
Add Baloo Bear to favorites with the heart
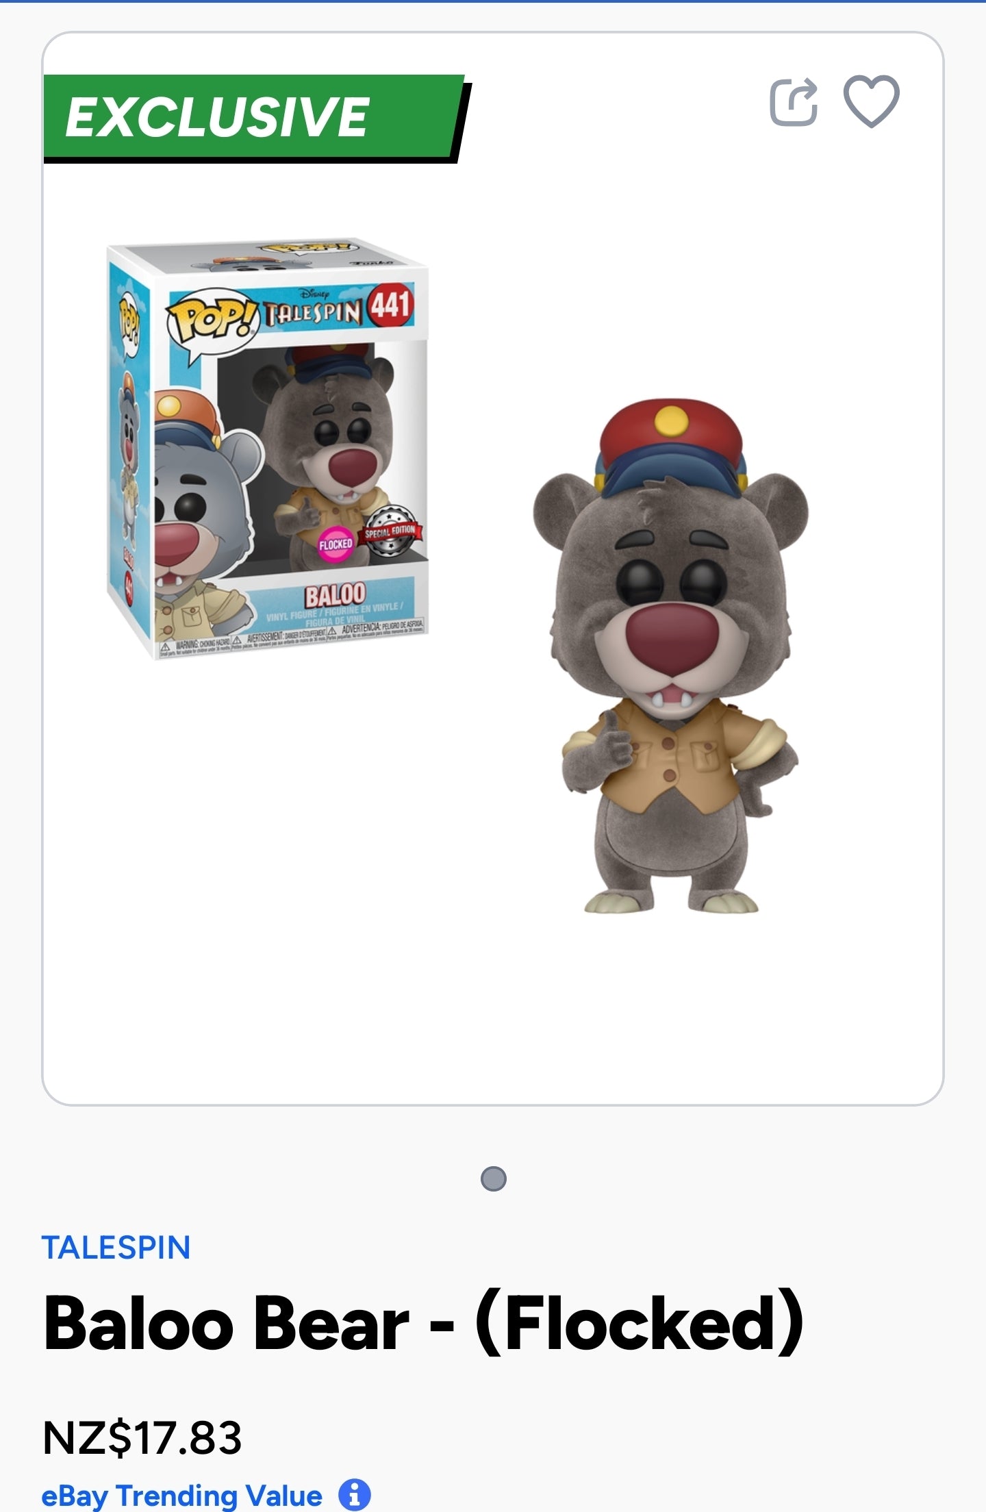pyautogui.click(x=871, y=101)
